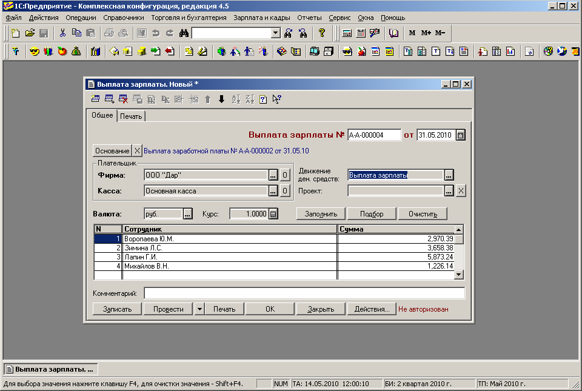The image size is (582, 391).
Task: Open the Зарплата и кадры menu
Action: point(262,18)
